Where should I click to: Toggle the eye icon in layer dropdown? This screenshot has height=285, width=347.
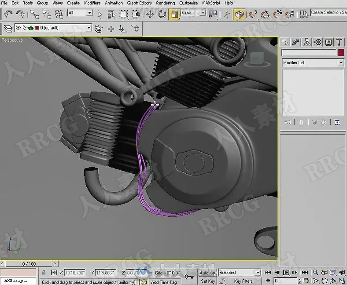tap(18, 28)
